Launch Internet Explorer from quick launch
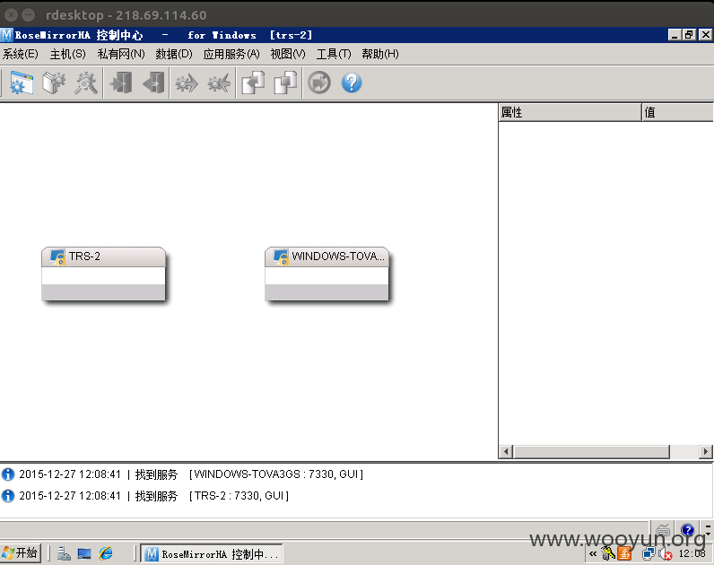Screen dimensions: 714x565 [x=106, y=553]
